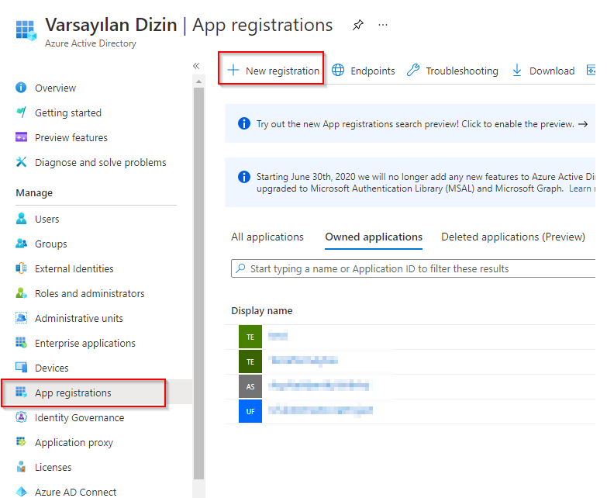
Task: Open Devices section
Action: point(51,368)
